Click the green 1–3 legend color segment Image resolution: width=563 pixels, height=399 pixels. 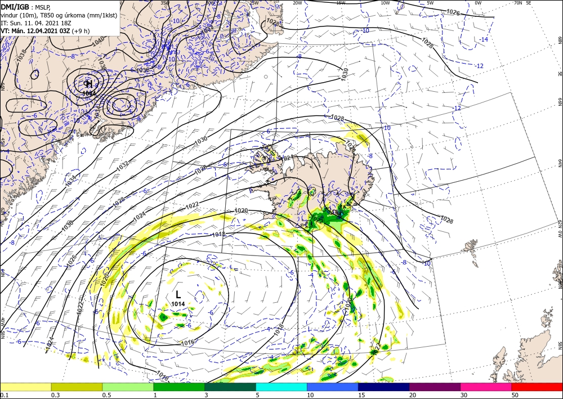pos(179,387)
